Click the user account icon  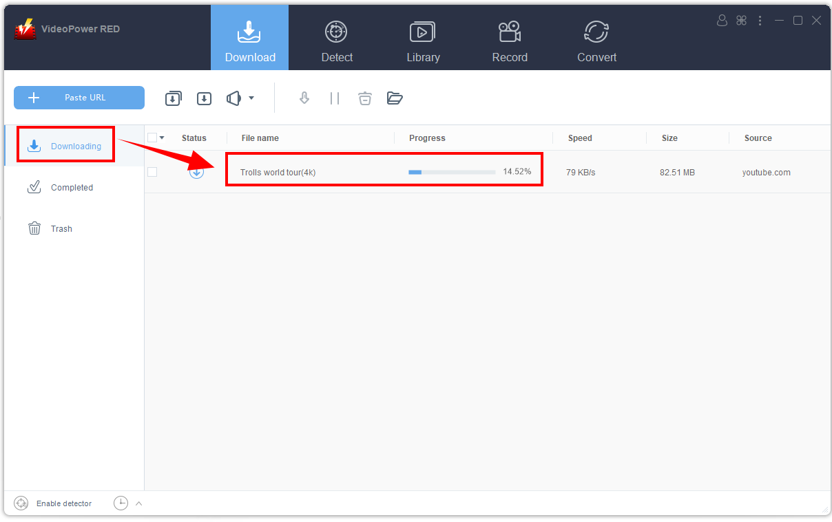coord(722,21)
